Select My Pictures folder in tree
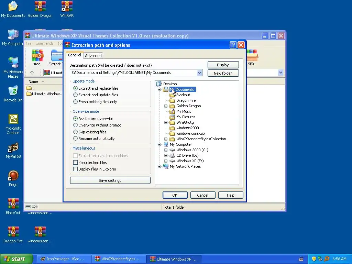352x264 pixels. tap(186, 117)
